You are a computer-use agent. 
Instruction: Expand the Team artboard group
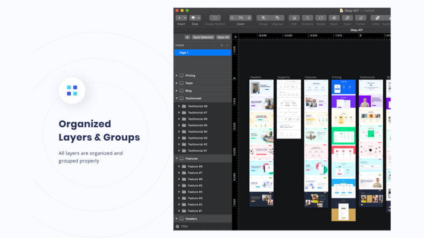click(177, 83)
